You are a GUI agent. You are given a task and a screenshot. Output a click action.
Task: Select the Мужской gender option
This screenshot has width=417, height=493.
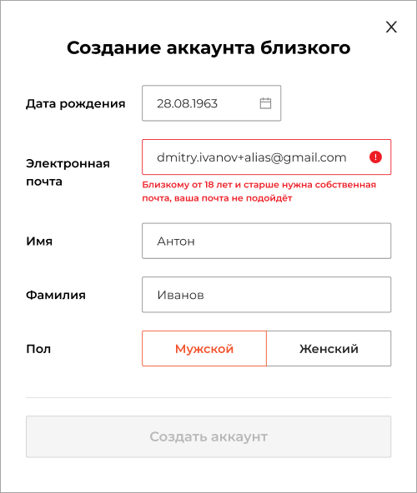204,348
